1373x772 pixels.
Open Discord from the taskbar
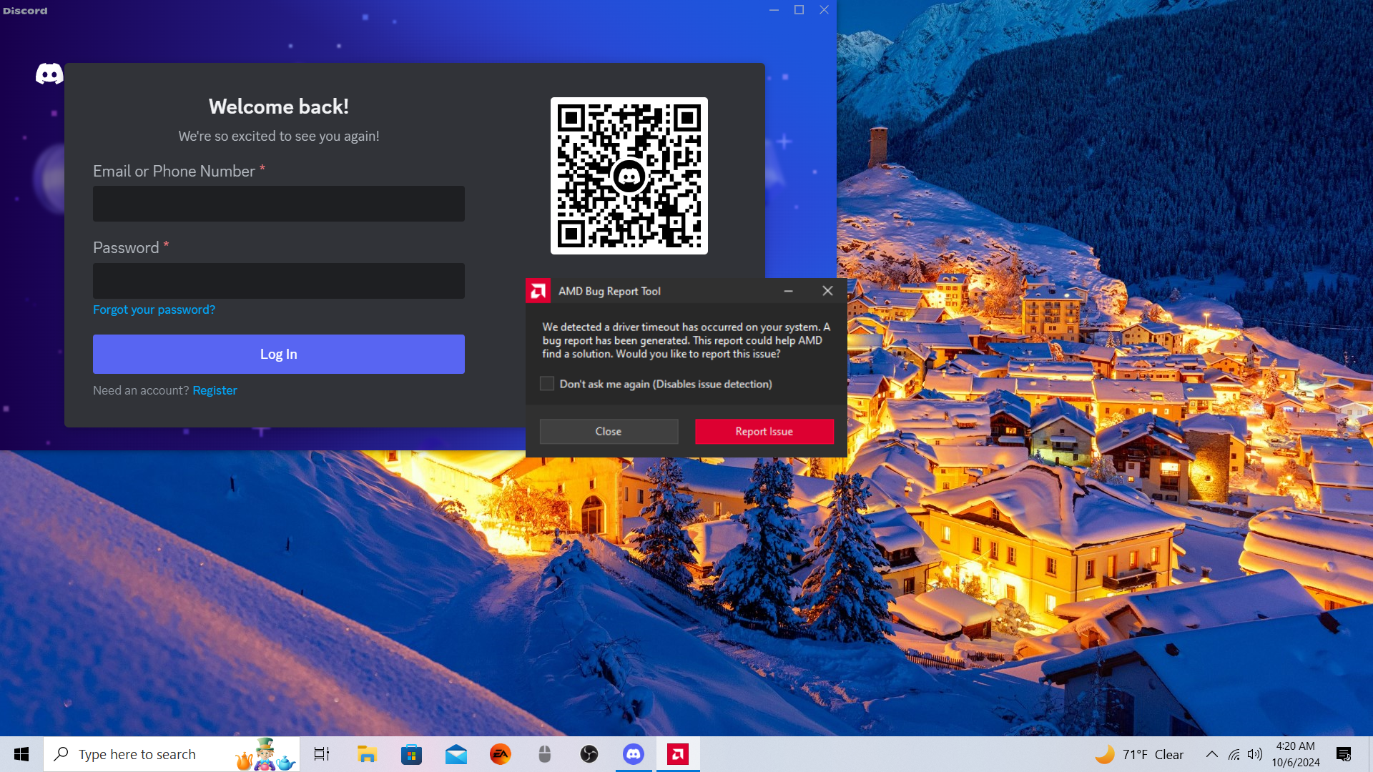pyautogui.click(x=634, y=754)
